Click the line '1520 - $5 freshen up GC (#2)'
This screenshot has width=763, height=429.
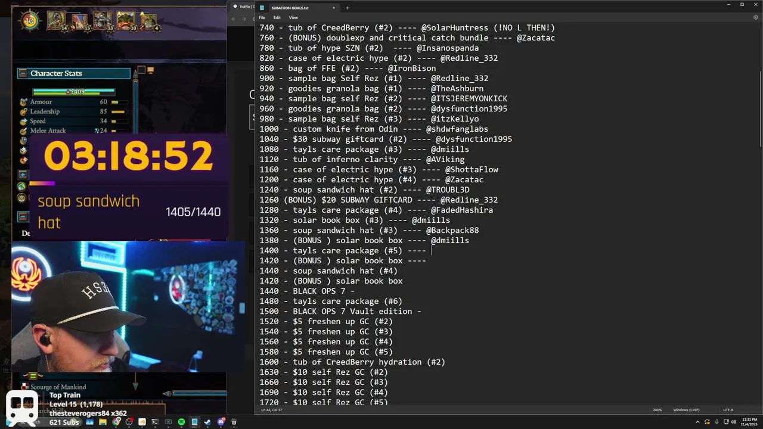[326, 322]
